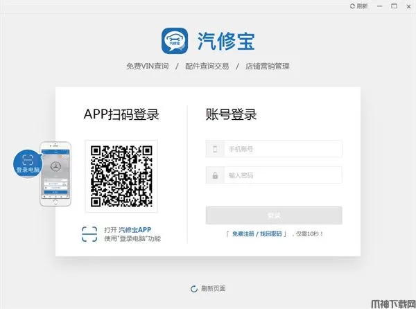The height and width of the screenshot is (309, 416).
Task: Click the circular refresh icon beside 刷新页面
Action: pos(194,289)
